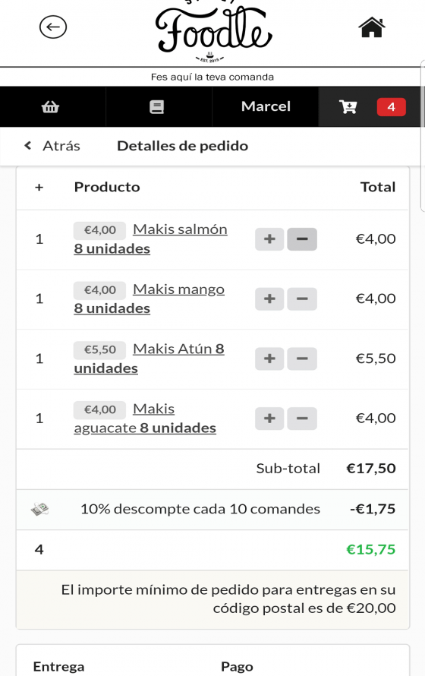The width and height of the screenshot is (425, 676).
Task: Increase Makis salmón quantity with plus
Action: tap(269, 238)
